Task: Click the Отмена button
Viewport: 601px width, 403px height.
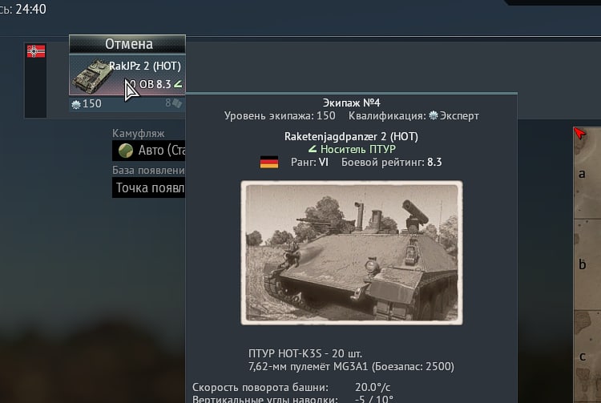Action: tap(127, 44)
